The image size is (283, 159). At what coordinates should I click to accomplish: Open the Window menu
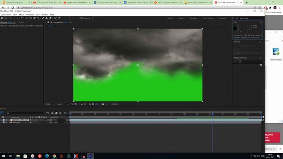click(45, 15)
